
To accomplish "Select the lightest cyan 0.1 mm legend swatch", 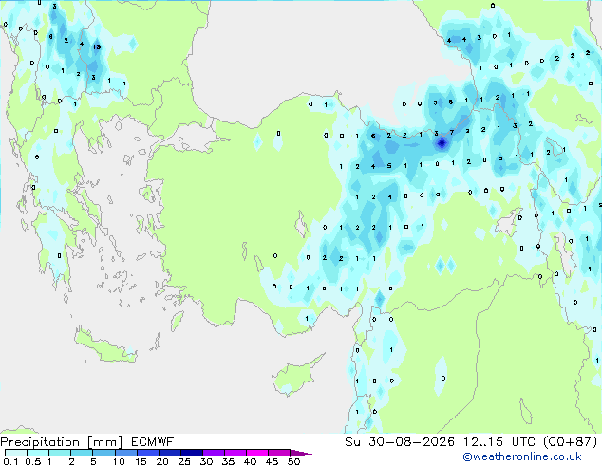I will pyautogui.click(x=16, y=453).
